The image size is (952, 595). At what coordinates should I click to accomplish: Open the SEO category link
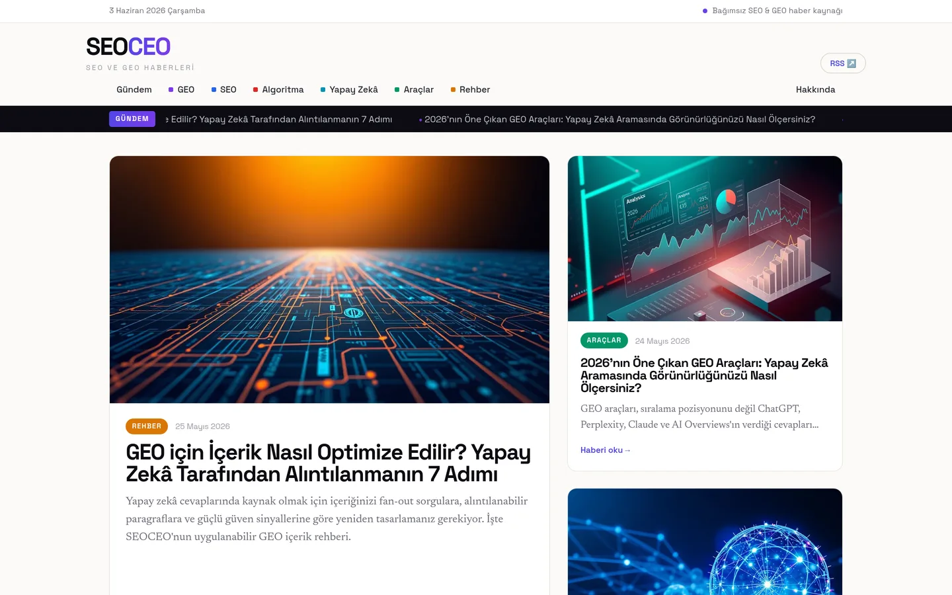click(x=223, y=90)
